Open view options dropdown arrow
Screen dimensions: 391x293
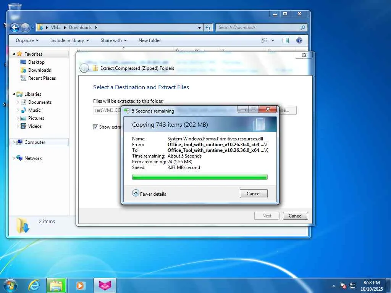click(273, 40)
